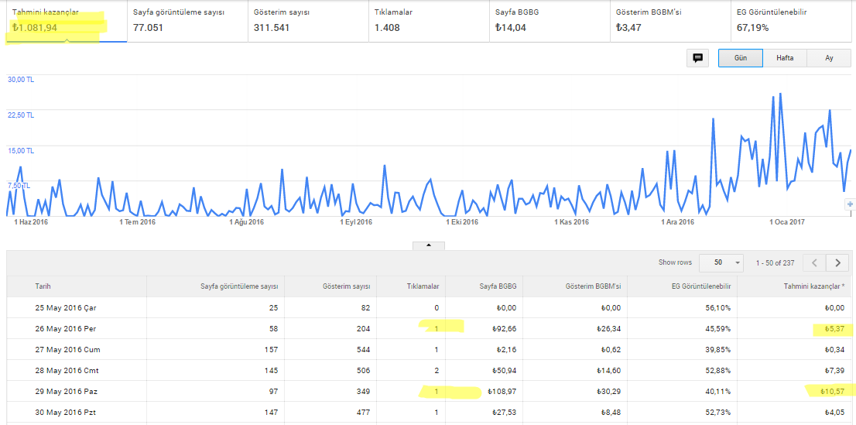856x425 pixels.
Task: Select the Tıklamalar metric tab
Action: click(x=429, y=21)
